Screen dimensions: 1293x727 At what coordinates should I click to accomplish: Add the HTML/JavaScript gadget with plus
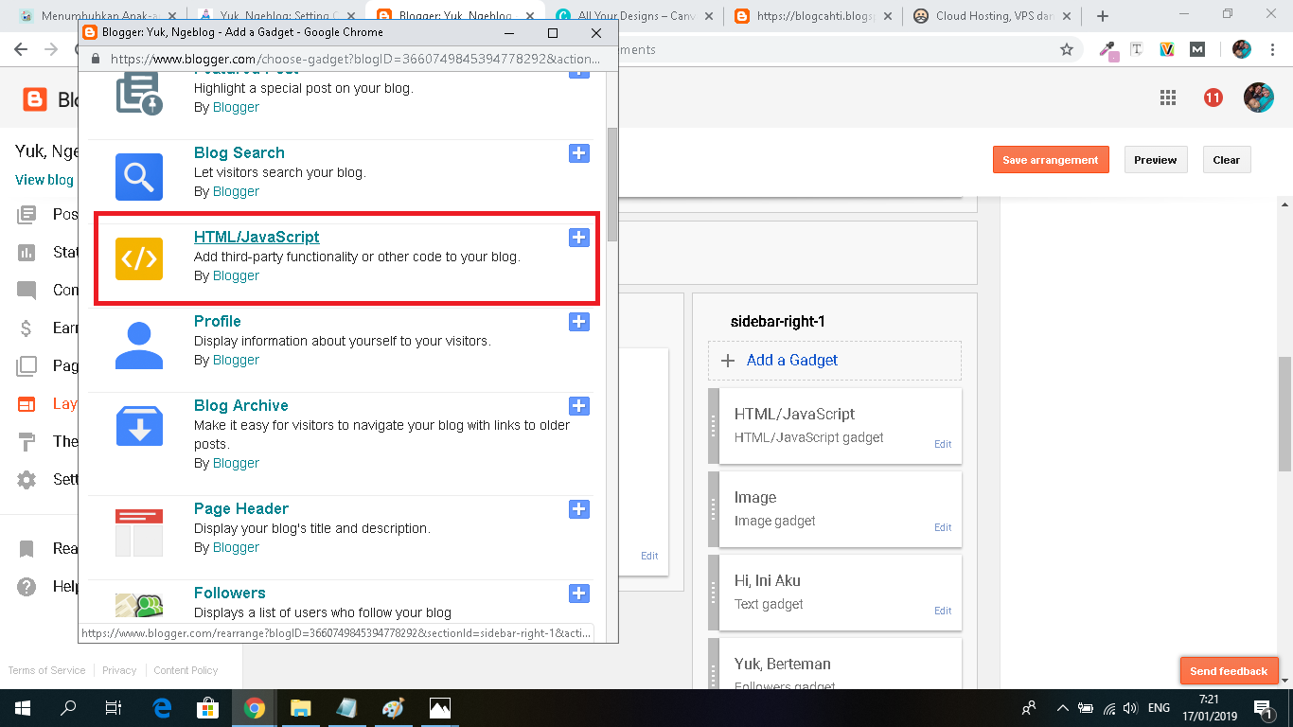(x=579, y=238)
